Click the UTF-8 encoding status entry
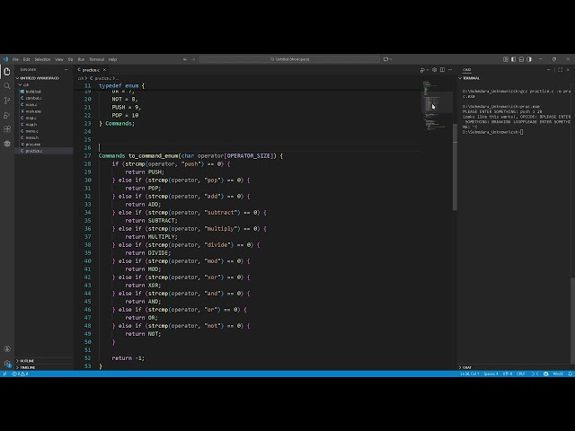The width and height of the screenshot is (575, 431). 508,374
